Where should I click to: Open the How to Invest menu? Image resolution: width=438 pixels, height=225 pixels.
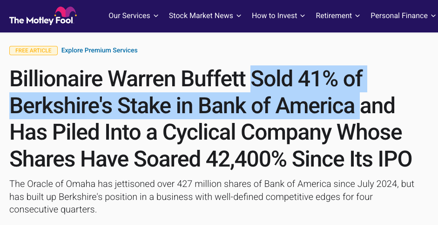[x=274, y=16]
